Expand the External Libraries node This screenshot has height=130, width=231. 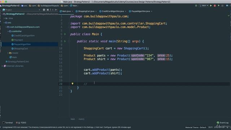[x=3, y=66]
